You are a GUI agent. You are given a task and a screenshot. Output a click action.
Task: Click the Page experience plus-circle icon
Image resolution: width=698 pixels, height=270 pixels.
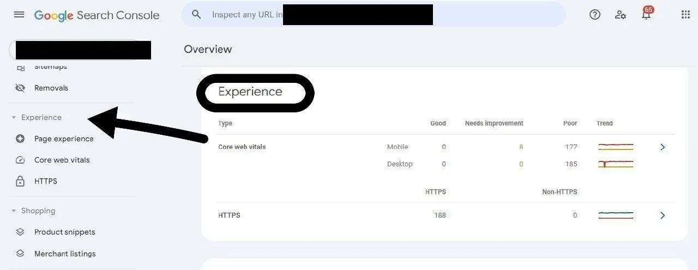tap(20, 139)
